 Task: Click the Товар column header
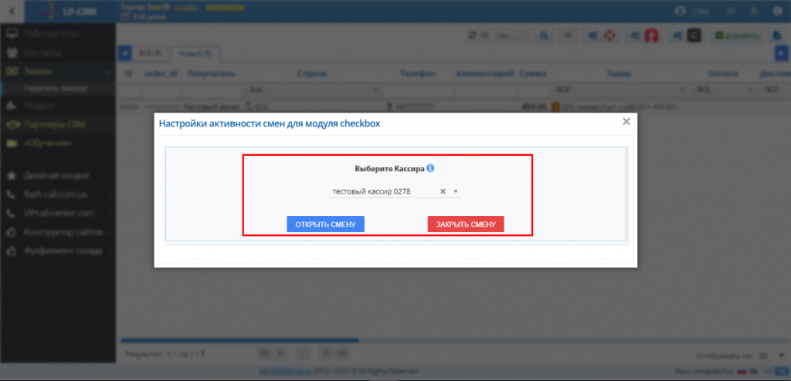point(619,73)
